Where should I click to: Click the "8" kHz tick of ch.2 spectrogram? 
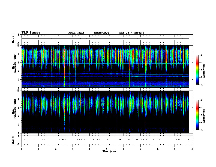(19, 99)
